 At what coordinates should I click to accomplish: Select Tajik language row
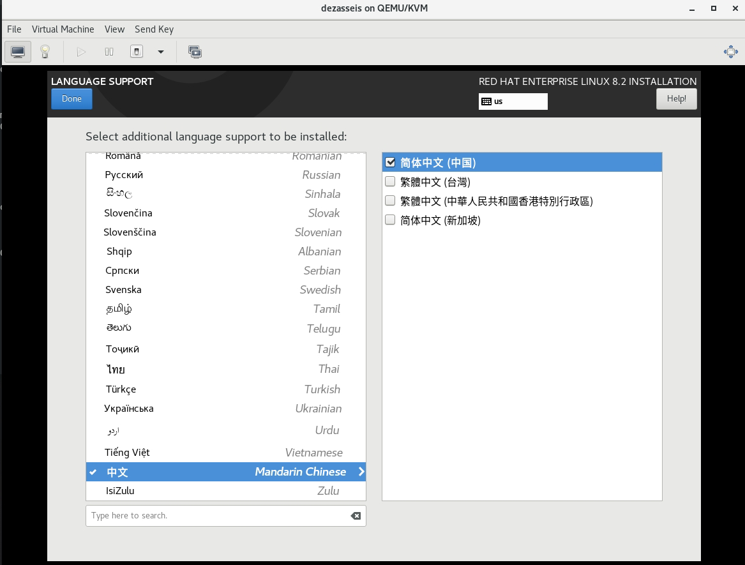226,349
